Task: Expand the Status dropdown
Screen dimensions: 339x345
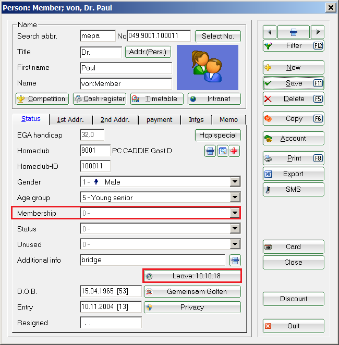Action: 235,229
